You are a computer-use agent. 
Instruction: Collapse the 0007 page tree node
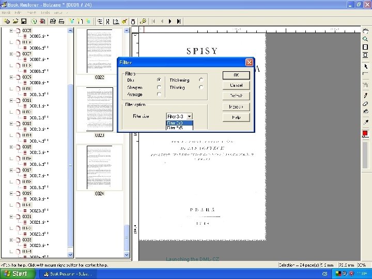11,54
